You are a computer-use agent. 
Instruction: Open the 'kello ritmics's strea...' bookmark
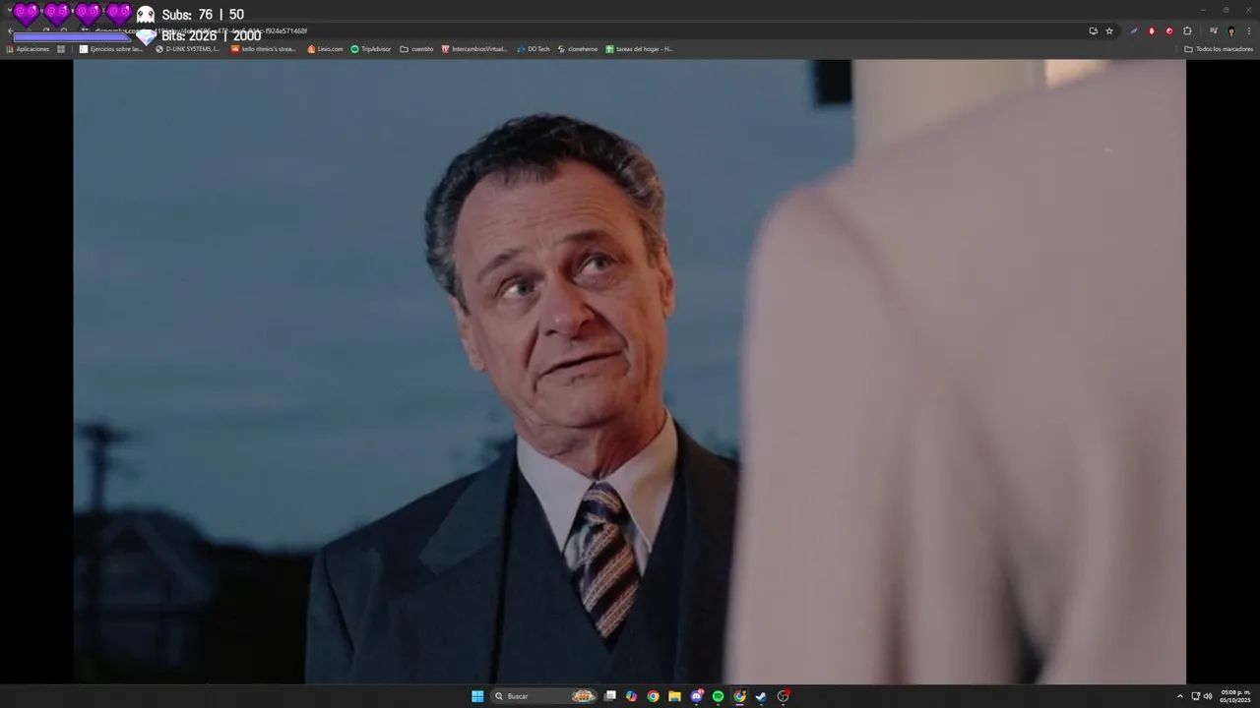264,49
